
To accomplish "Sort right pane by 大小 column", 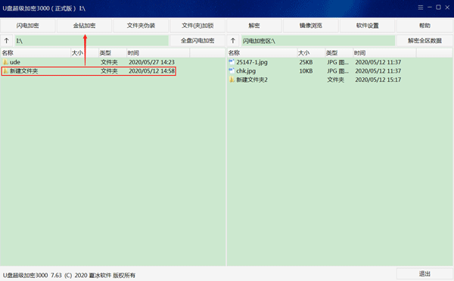I will coord(311,53).
